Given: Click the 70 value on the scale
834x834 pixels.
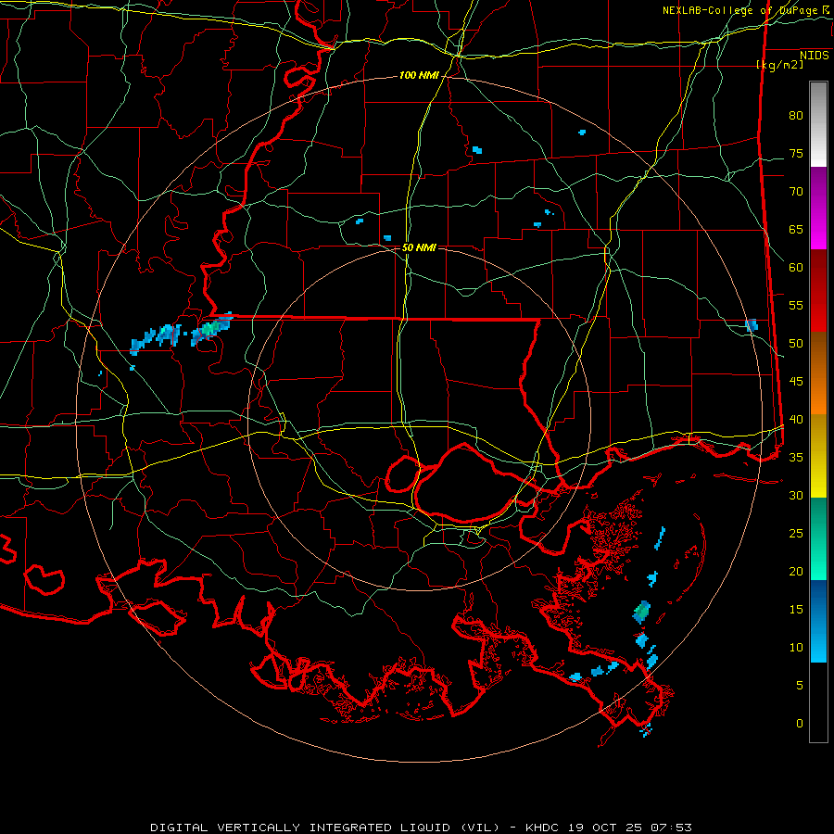Looking at the screenshot, I should coord(796,192).
